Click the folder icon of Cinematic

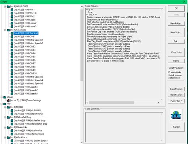coord(8,30)
